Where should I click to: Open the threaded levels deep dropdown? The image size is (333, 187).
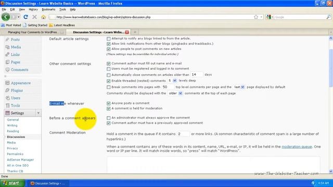tap(172, 81)
